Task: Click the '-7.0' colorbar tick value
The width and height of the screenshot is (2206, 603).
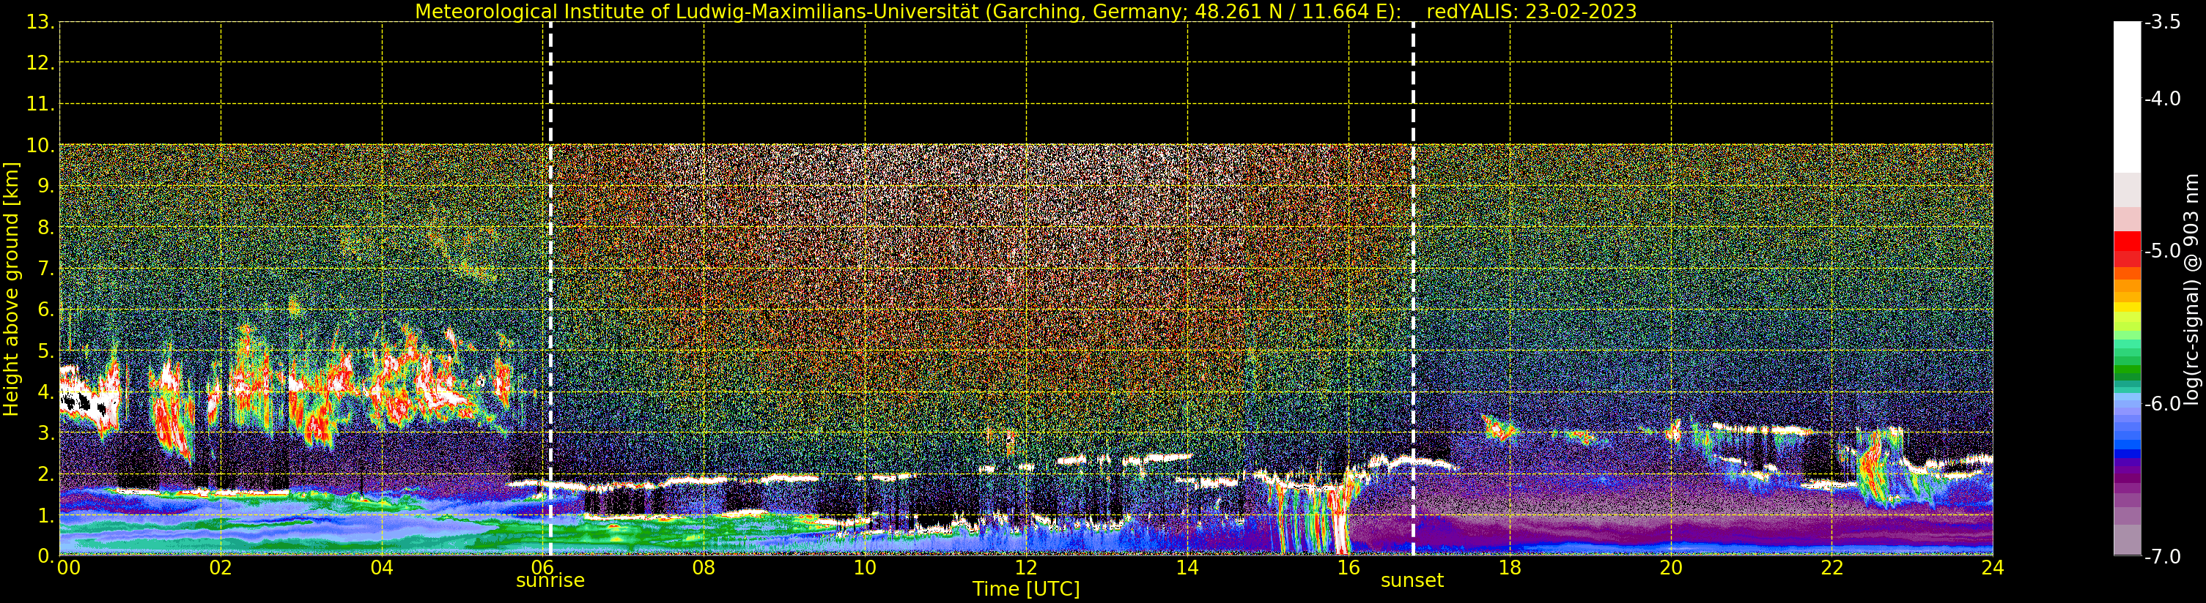Action: pos(2162,556)
